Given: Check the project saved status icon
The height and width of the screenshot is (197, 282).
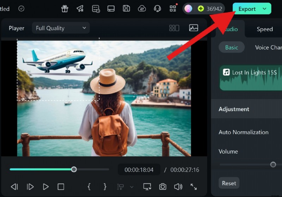Looking at the screenshot, I should click(x=21, y=8).
